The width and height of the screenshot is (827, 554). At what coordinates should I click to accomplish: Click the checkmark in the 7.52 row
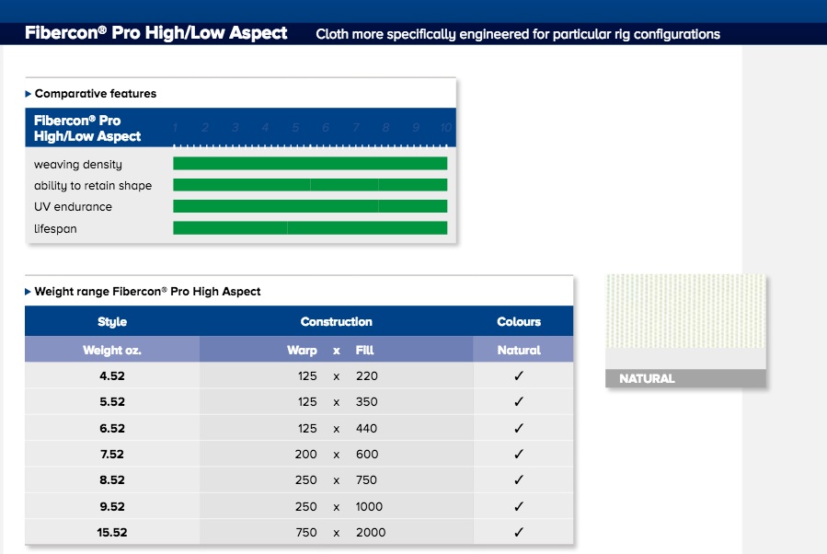click(519, 454)
